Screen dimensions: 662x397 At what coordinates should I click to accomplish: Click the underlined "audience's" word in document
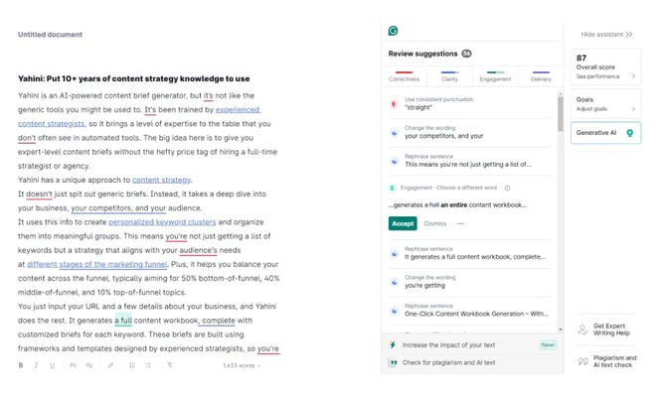pyautogui.click(x=198, y=250)
